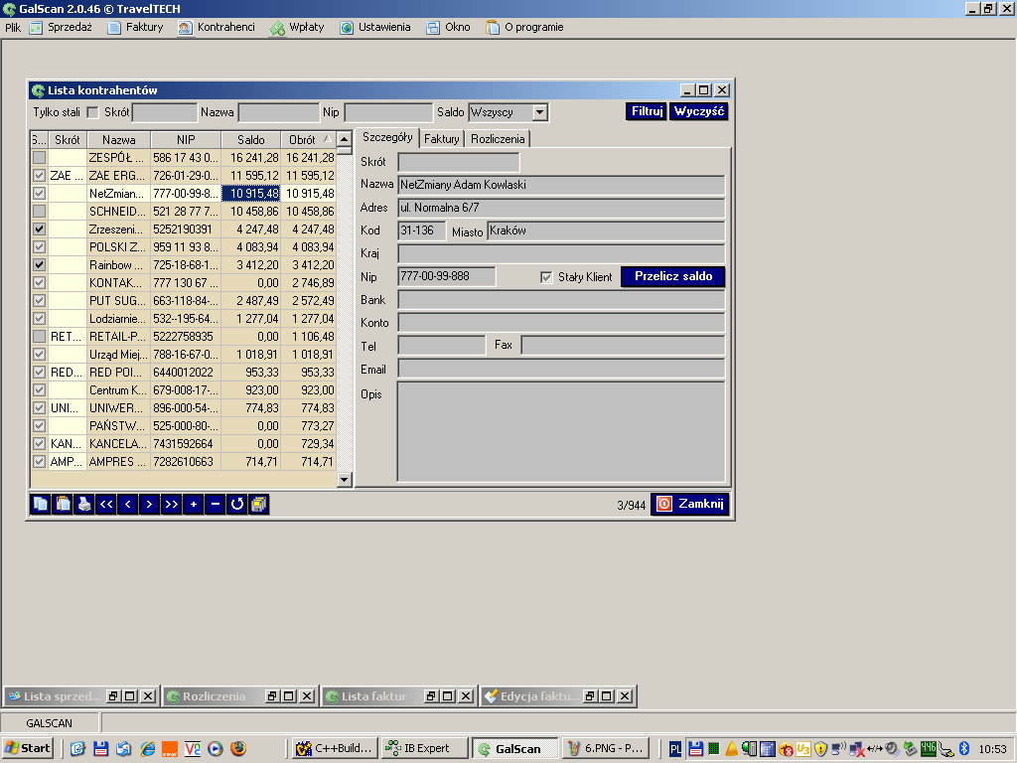Click the Nazwa filter input field

coord(279,112)
